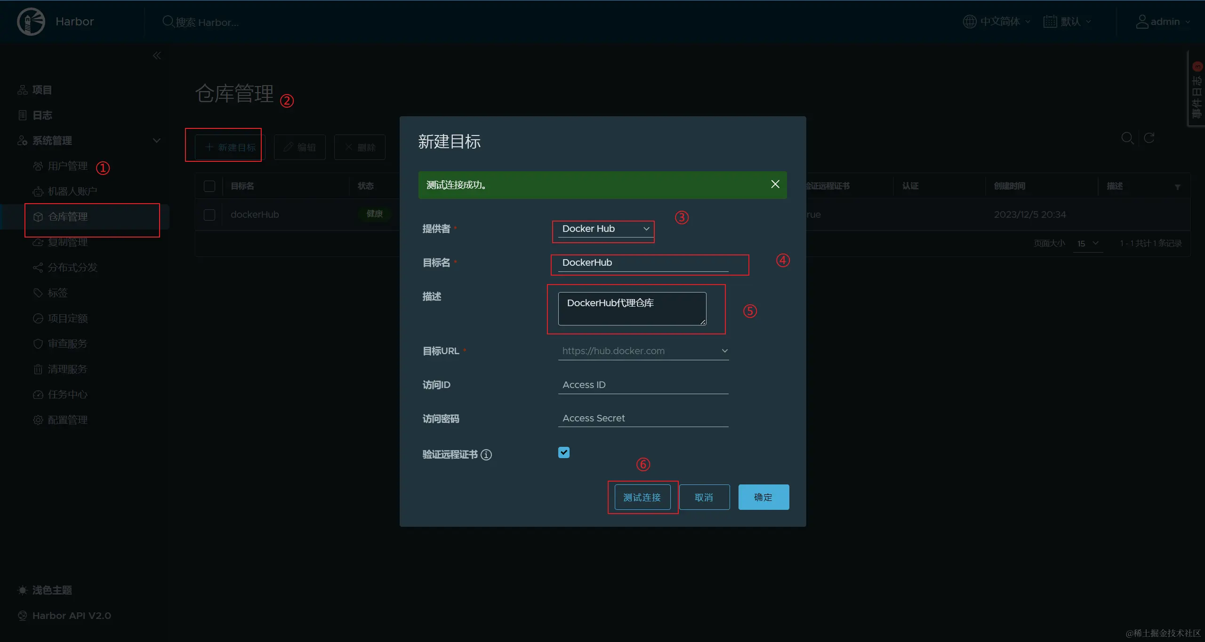
Task: Click the Harbor lighthouse logo icon
Action: (31, 22)
